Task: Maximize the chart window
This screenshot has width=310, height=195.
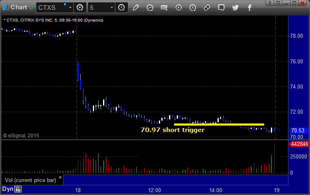Action: point(294,3)
